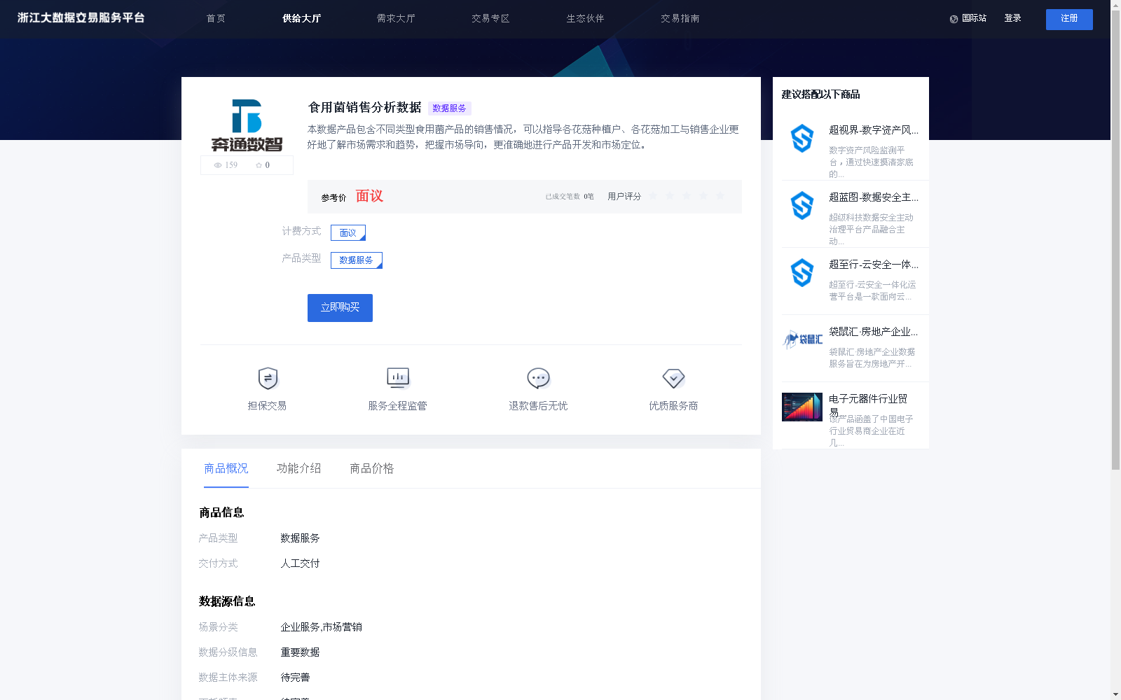This screenshot has width=1121, height=700.
Task: Click the 立即购买 button
Action: coord(340,308)
